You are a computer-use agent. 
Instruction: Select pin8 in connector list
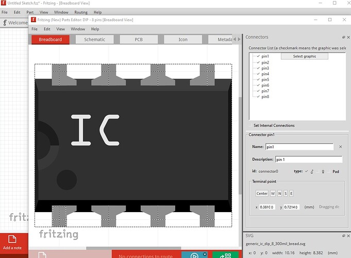[x=265, y=96]
